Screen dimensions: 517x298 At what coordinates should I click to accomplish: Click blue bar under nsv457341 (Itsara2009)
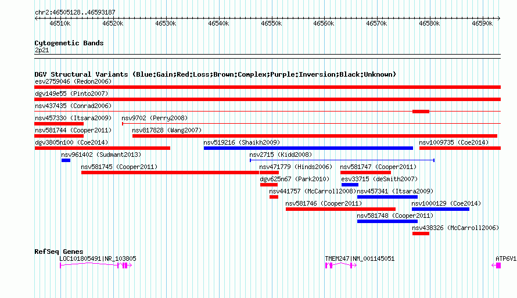click(x=387, y=197)
